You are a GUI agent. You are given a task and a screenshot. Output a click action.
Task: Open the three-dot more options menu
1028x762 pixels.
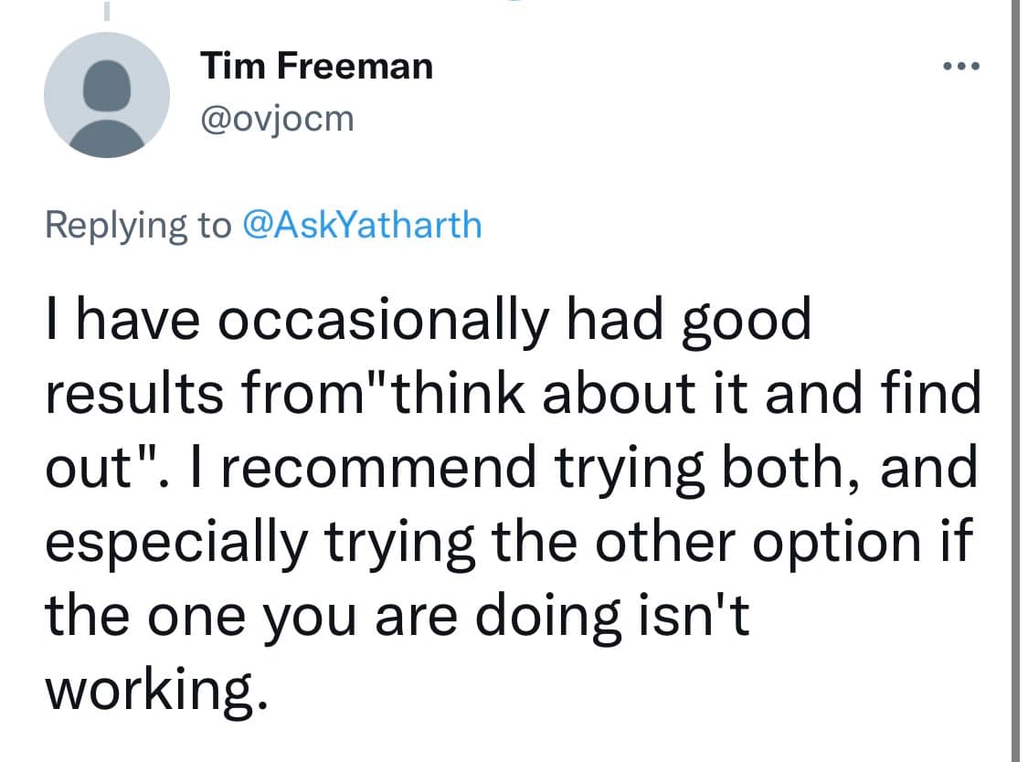click(961, 67)
